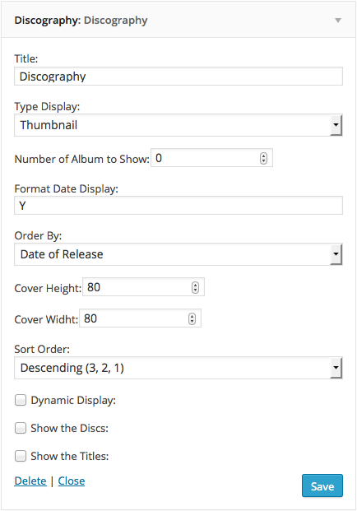Click the Discography widget header title
357x511 pixels.
[81, 21]
